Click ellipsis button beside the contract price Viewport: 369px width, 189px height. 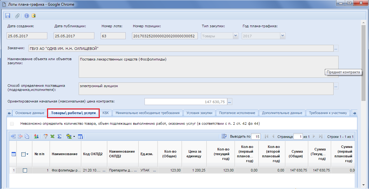pyautogui.click(x=229, y=102)
